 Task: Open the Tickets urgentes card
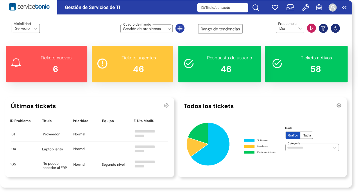coord(133,64)
